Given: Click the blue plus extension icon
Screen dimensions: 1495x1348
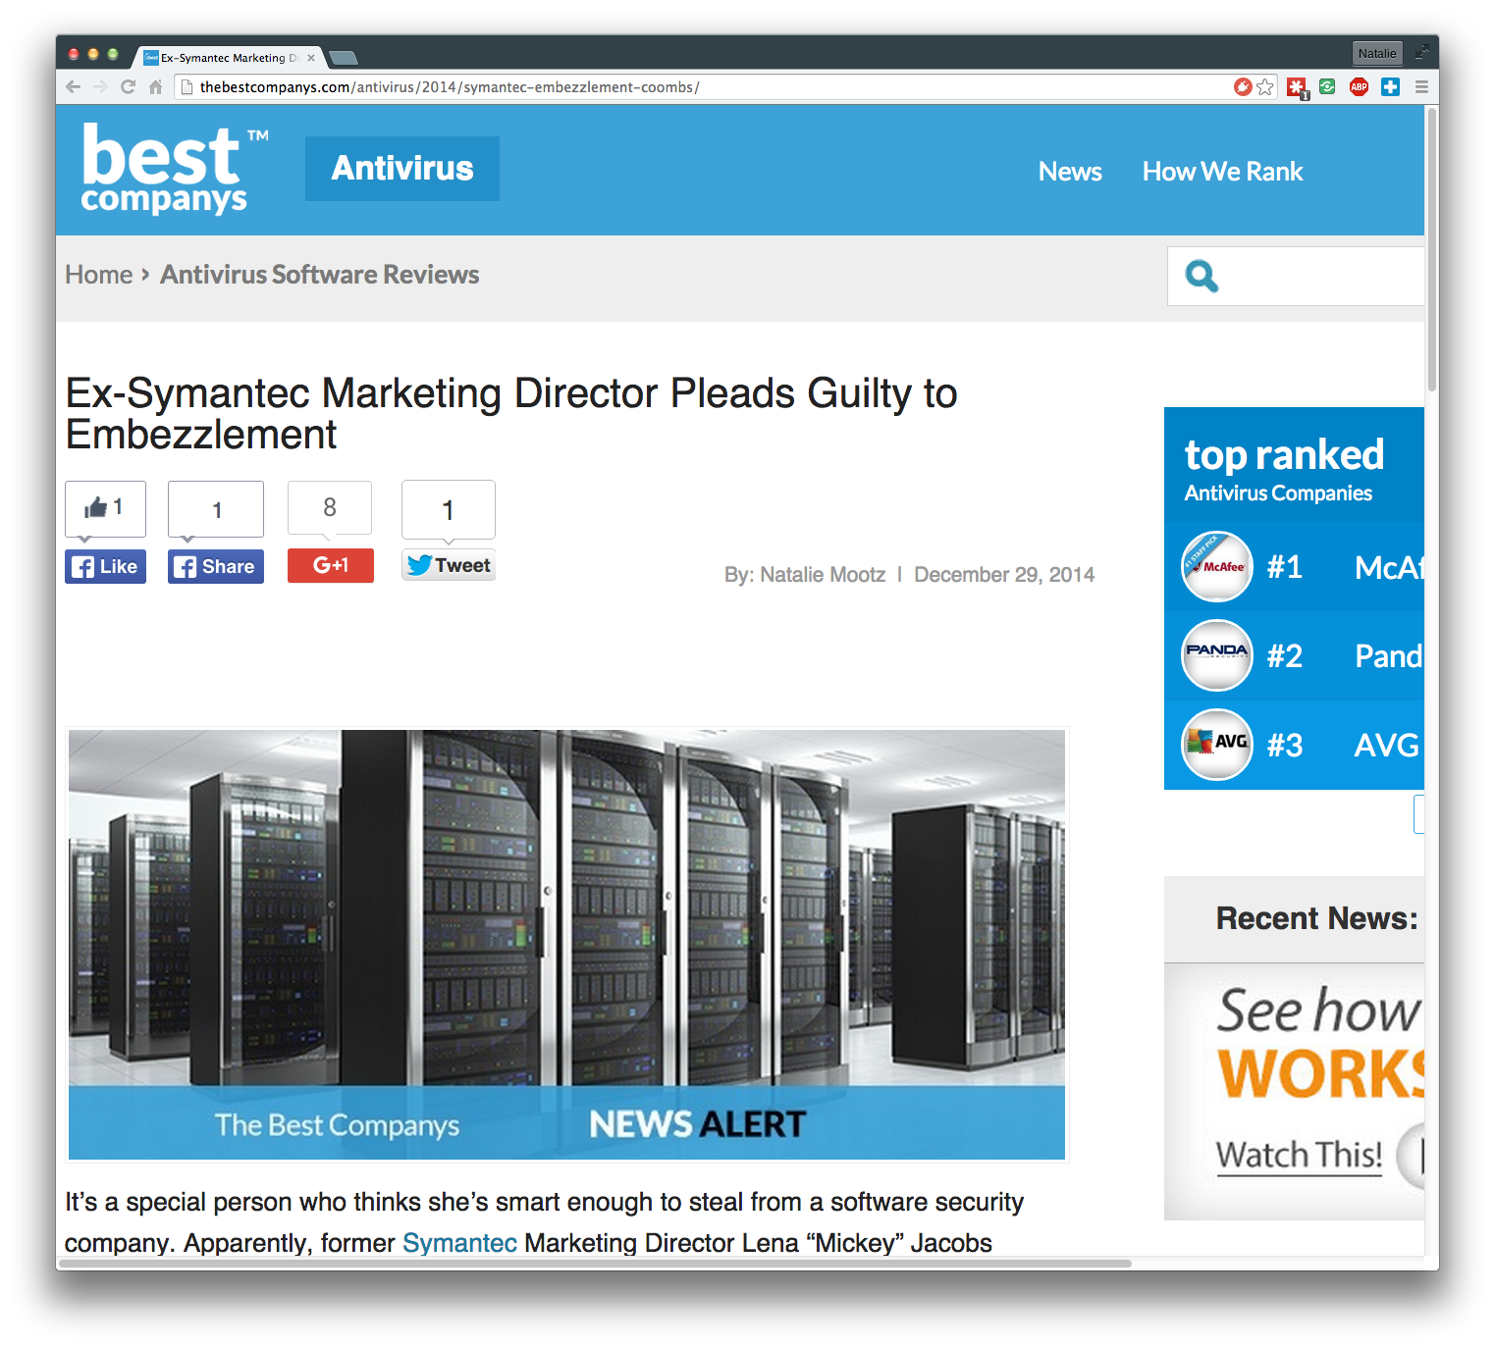Looking at the screenshot, I should [1390, 87].
